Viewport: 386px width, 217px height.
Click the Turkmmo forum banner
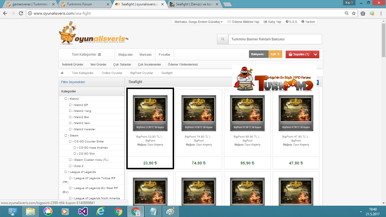click(x=274, y=79)
